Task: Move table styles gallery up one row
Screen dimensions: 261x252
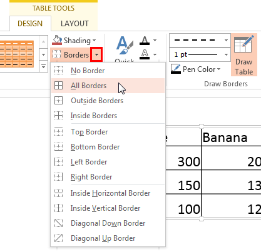Action: (43, 42)
